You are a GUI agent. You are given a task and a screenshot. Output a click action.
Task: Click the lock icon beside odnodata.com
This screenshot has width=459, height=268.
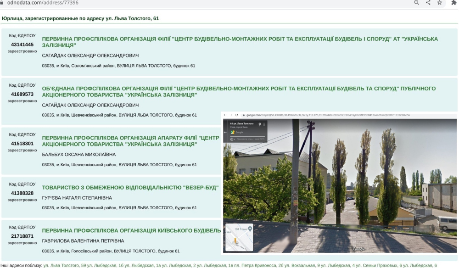point(2,3)
